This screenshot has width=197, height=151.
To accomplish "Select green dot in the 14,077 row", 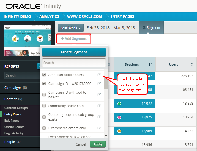I will point(119,104).
